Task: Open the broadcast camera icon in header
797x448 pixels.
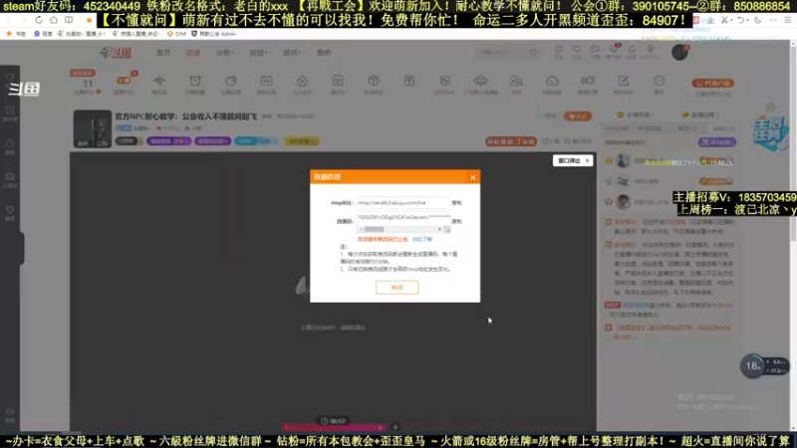Action: [x=595, y=51]
